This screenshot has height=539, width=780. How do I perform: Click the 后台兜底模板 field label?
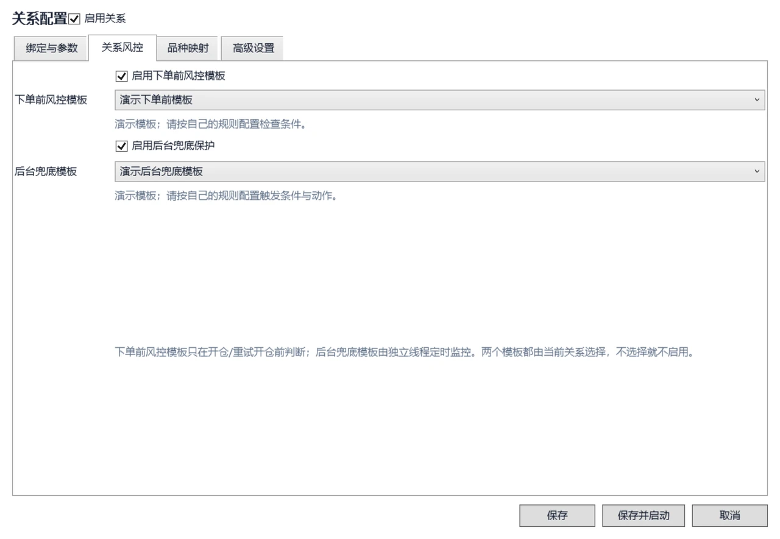(46, 172)
